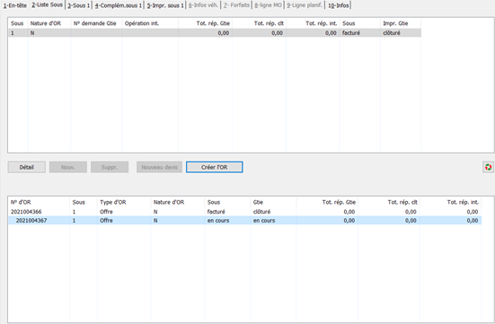Viewport: 495px width, 324px height.
Task: Click the upper table's Nature d'OR header
Action: [46, 23]
